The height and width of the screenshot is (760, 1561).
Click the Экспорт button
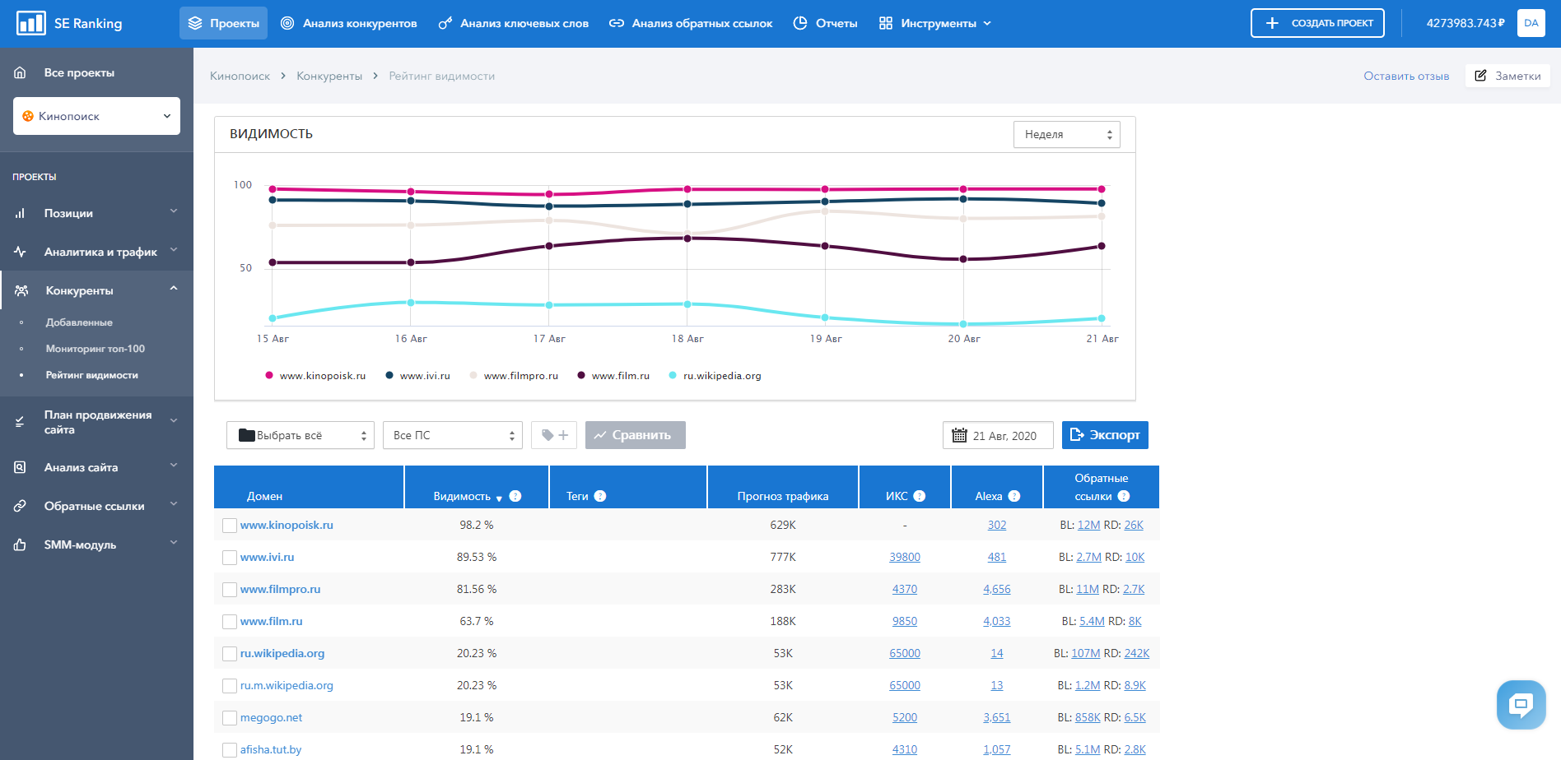(x=1105, y=435)
